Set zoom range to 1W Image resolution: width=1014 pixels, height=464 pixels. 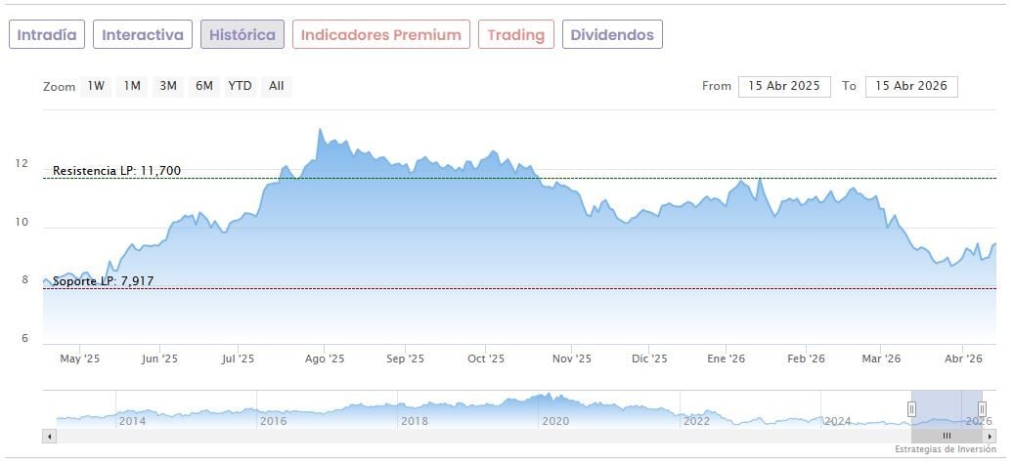96,86
